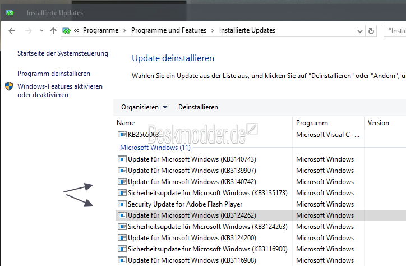
Task: Collapse the Microsoft Windows (11) group
Action: pos(155,148)
